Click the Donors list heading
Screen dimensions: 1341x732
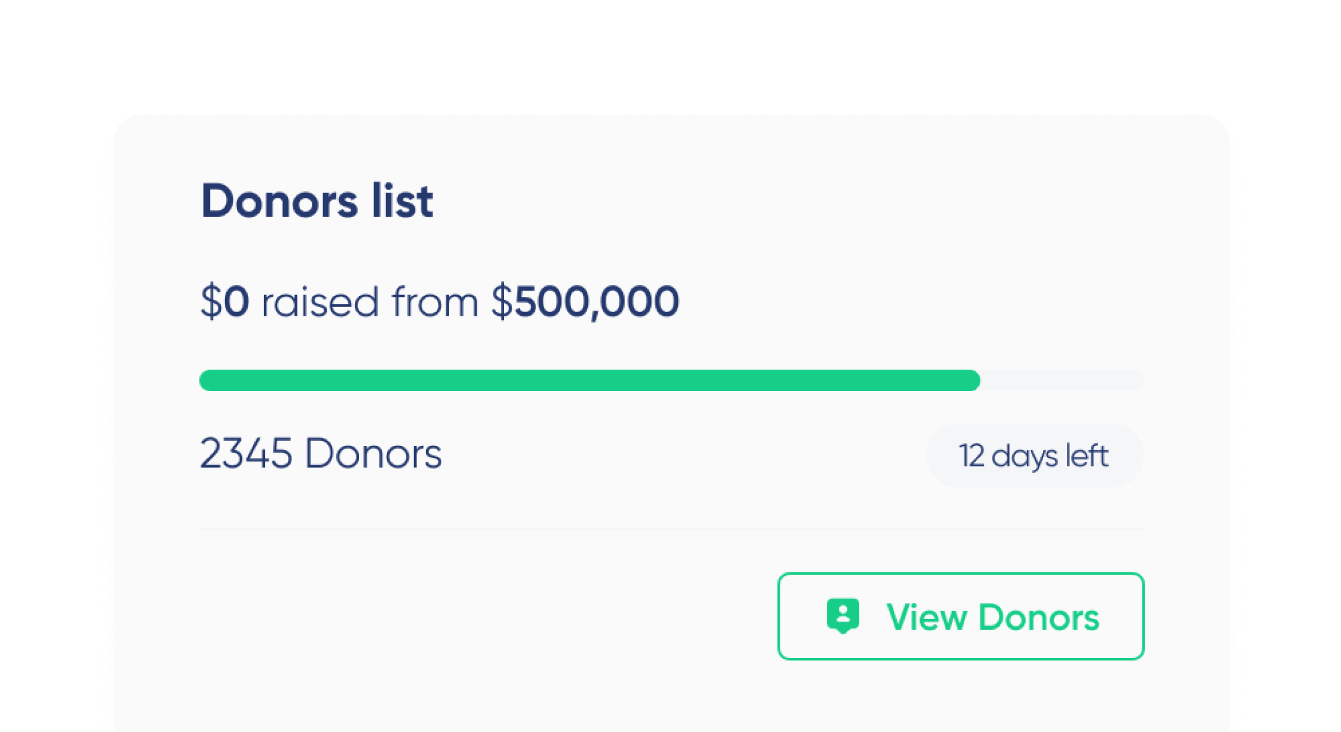click(317, 201)
